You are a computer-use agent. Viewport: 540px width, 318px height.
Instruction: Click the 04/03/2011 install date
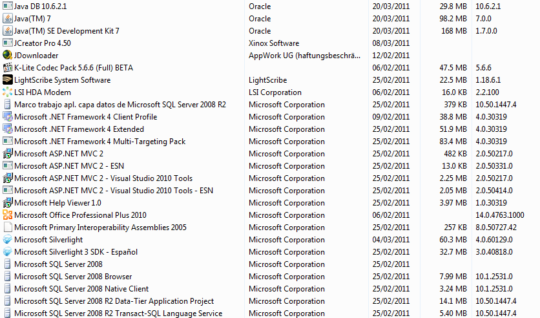[x=391, y=240]
